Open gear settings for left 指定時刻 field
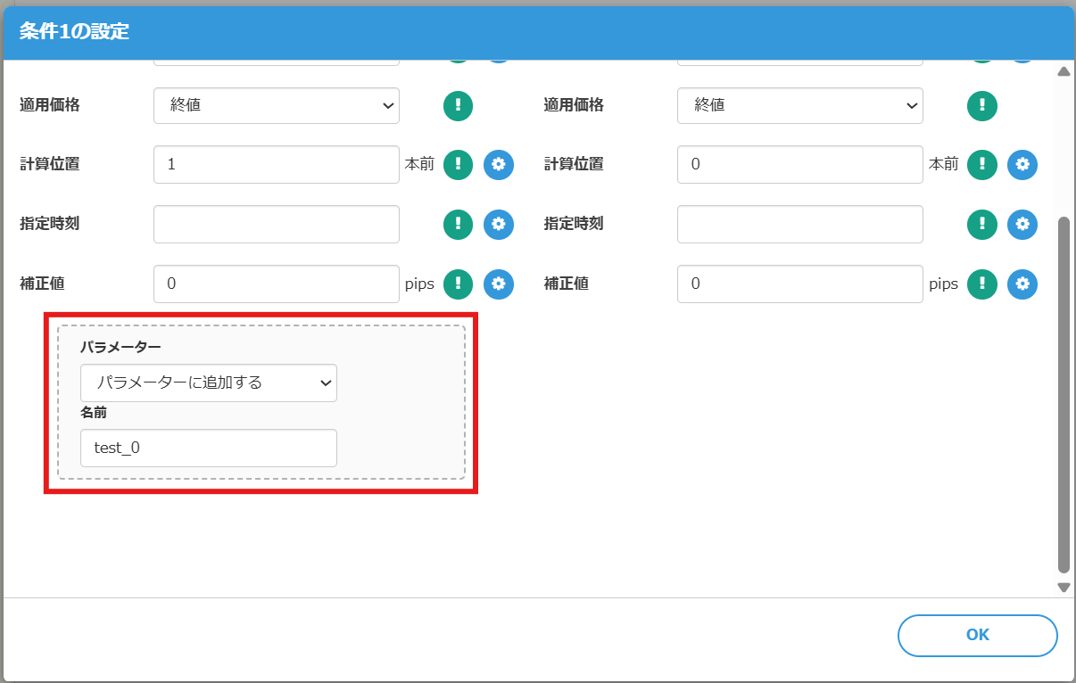 click(x=499, y=224)
